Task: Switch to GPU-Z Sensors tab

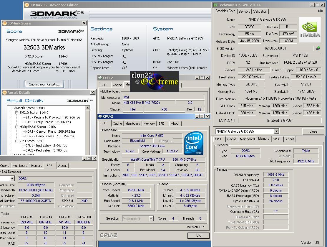Action: click(244, 11)
